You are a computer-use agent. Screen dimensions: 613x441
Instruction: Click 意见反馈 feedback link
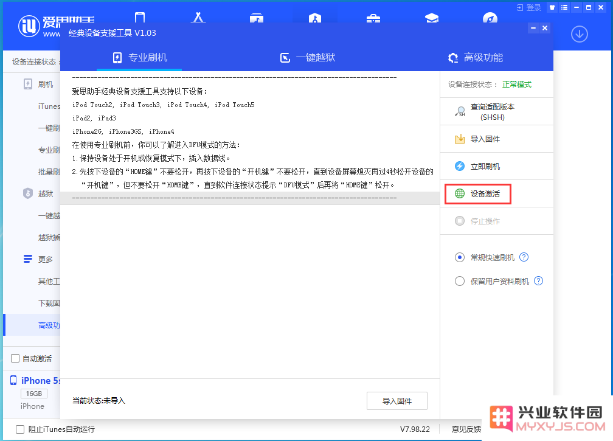(x=466, y=429)
